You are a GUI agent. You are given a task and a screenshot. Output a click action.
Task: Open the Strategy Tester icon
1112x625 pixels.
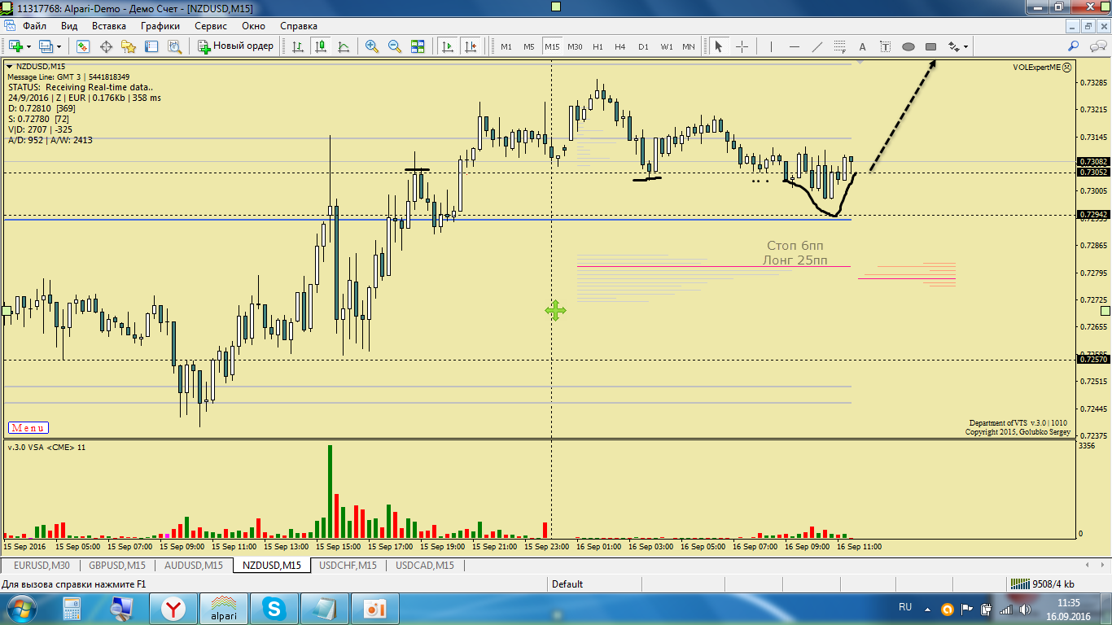(173, 46)
